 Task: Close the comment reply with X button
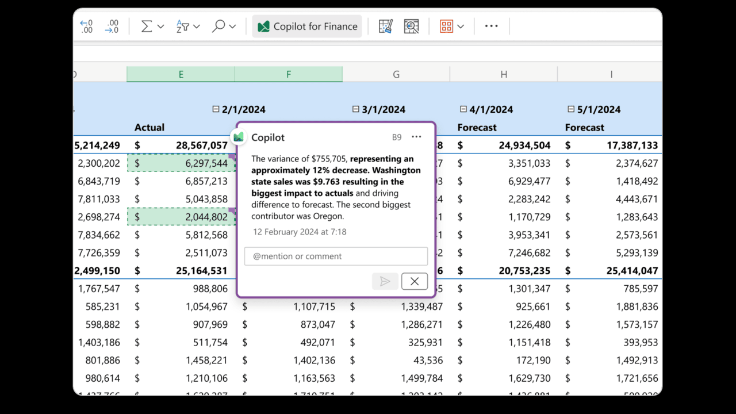coord(414,281)
